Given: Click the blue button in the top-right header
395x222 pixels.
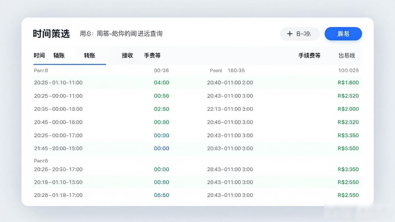Looking at the screenshot, I should click(x=343, y=34).
